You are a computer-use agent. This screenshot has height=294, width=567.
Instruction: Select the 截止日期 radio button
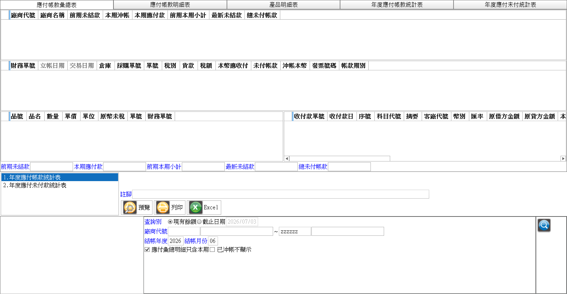[199, 222]
